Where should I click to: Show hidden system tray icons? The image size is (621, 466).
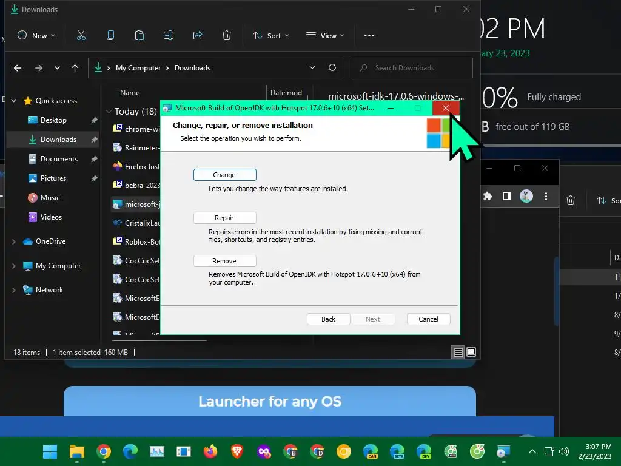[x=532, y=451]
